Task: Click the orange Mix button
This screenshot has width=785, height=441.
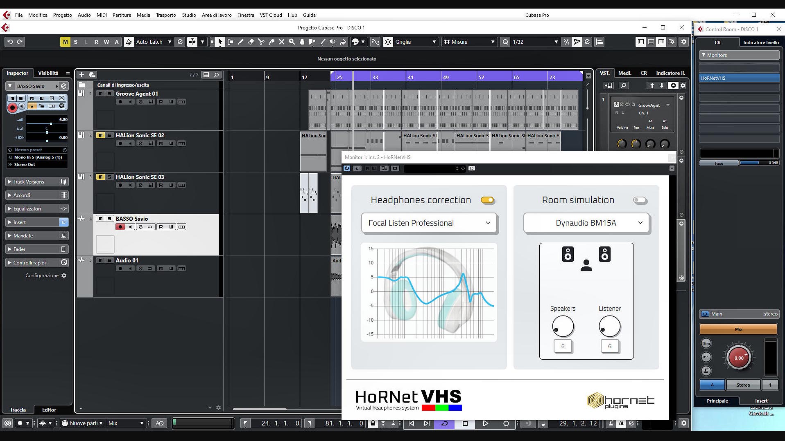Action: (738, 329)
